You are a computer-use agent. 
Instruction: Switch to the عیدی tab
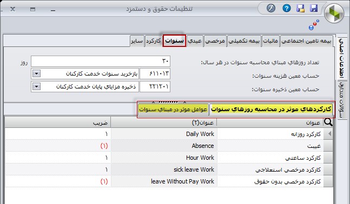click(195, 41)
